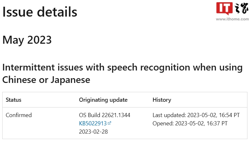Image resolution: width=250 pixels, height=141 pixels.
Task: Click the May 2023 section heading
Action: [27, 40]
